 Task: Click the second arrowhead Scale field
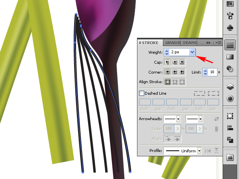point(191,129)
